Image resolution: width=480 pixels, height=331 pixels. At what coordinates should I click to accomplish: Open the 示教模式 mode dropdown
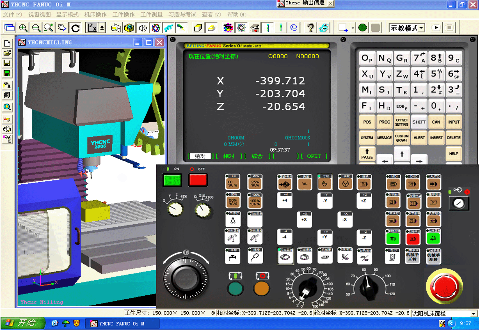(x=421, y=28)
